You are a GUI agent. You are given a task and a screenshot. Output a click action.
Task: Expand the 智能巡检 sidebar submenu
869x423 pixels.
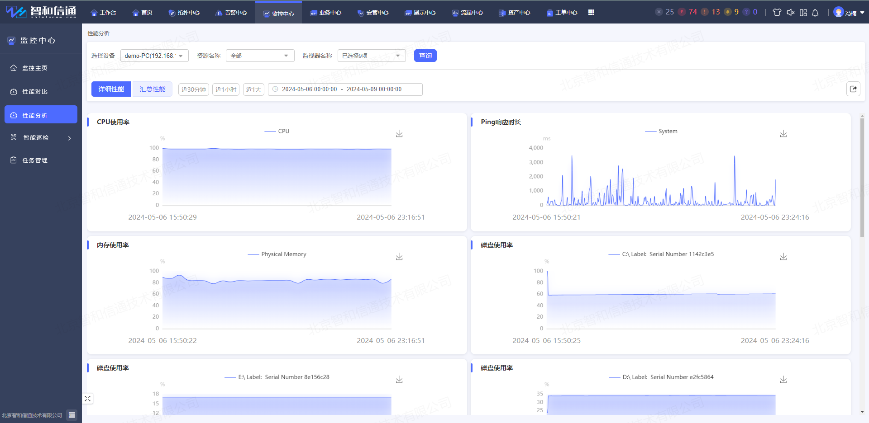point(41,138)
